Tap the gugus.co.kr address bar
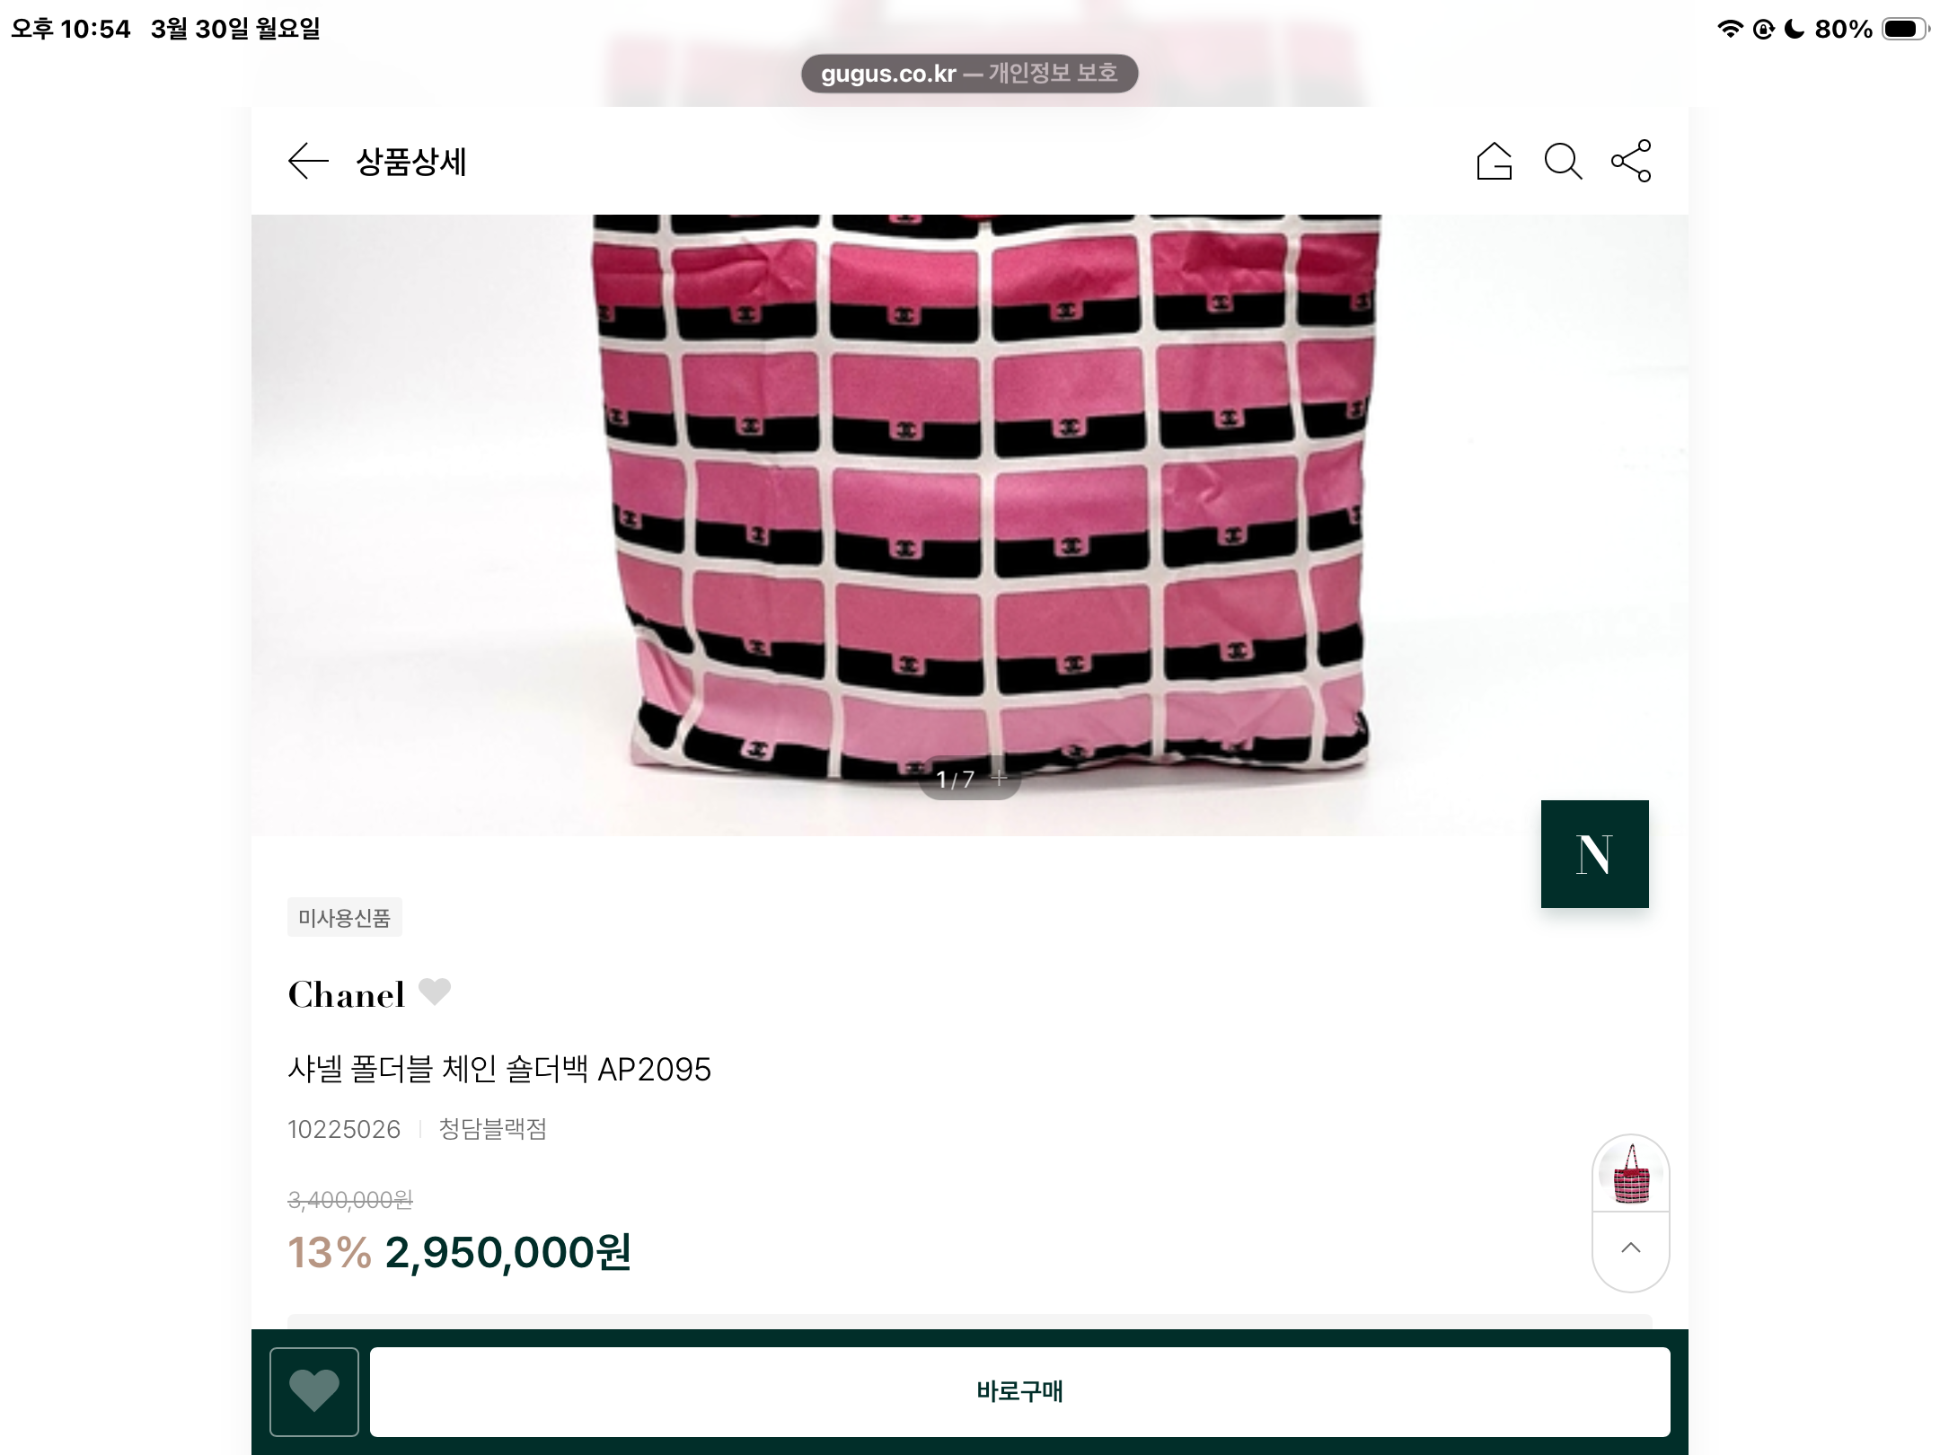 tap(969, 73)
